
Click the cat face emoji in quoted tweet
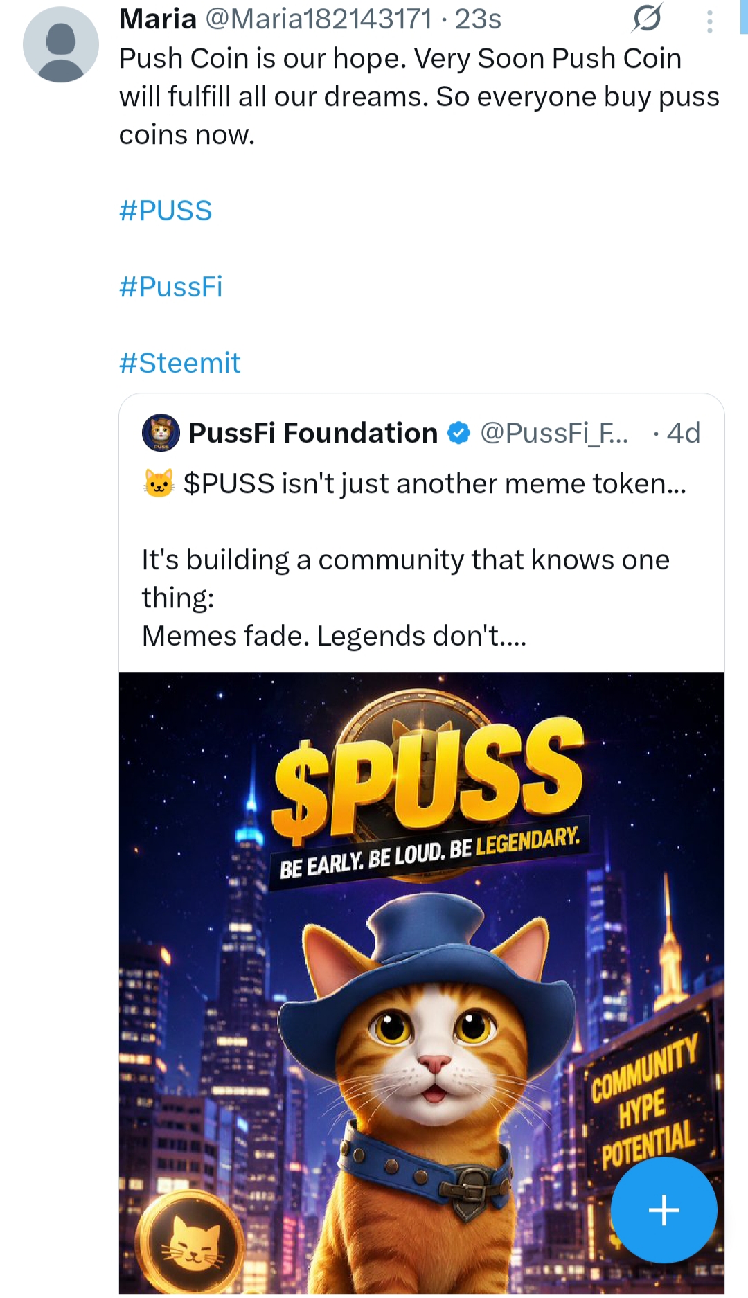pyautogui.click(x=158, y=483)
